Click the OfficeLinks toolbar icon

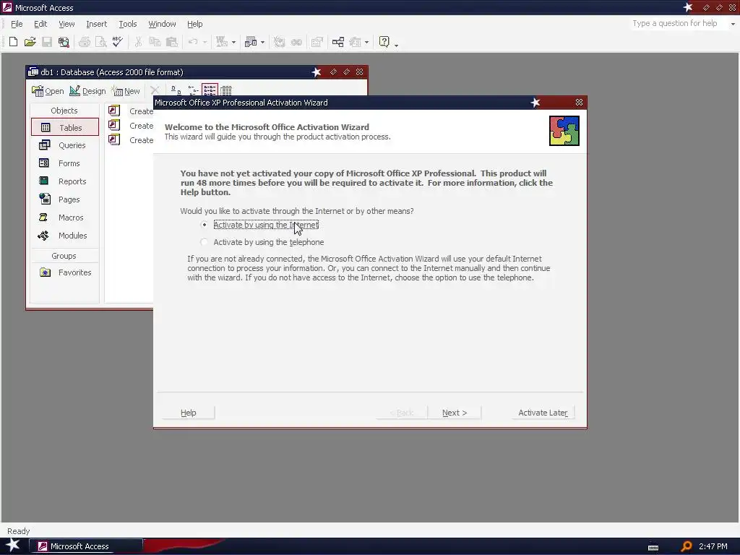point(222,42)
